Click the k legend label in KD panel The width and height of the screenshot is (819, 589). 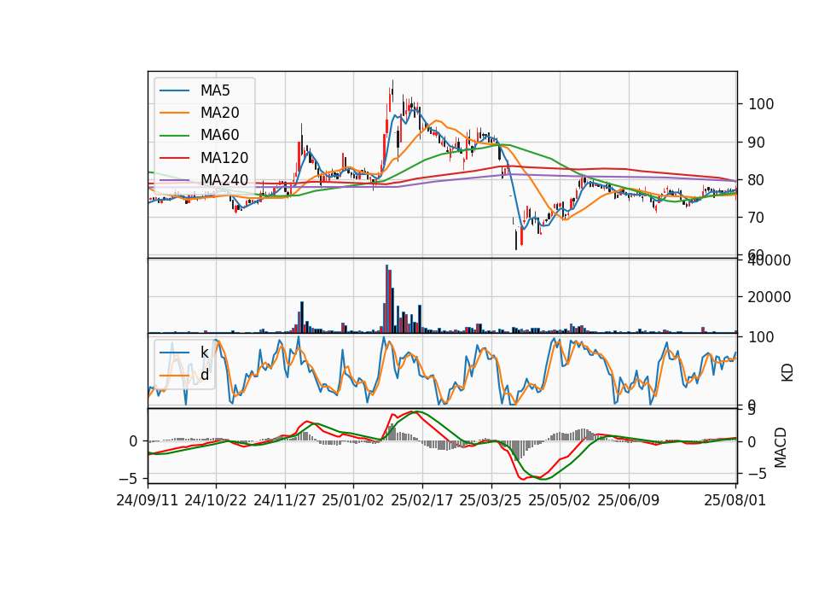204,353
